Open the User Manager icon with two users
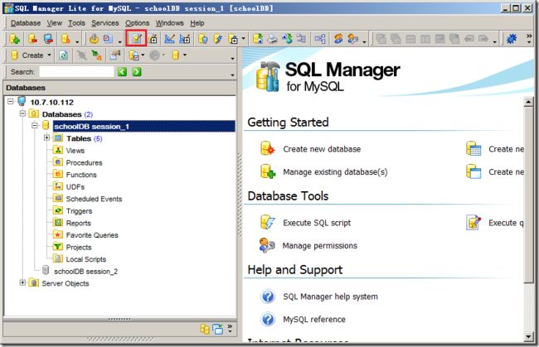Screen dimensions: 539x347 click(x=338, y=39)
